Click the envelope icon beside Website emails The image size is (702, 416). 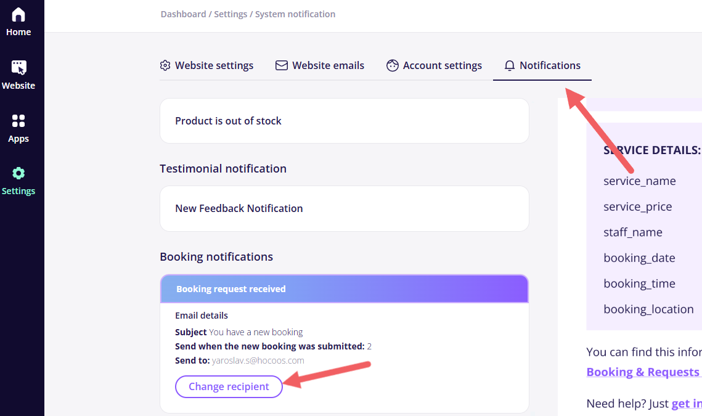[282, 65]
